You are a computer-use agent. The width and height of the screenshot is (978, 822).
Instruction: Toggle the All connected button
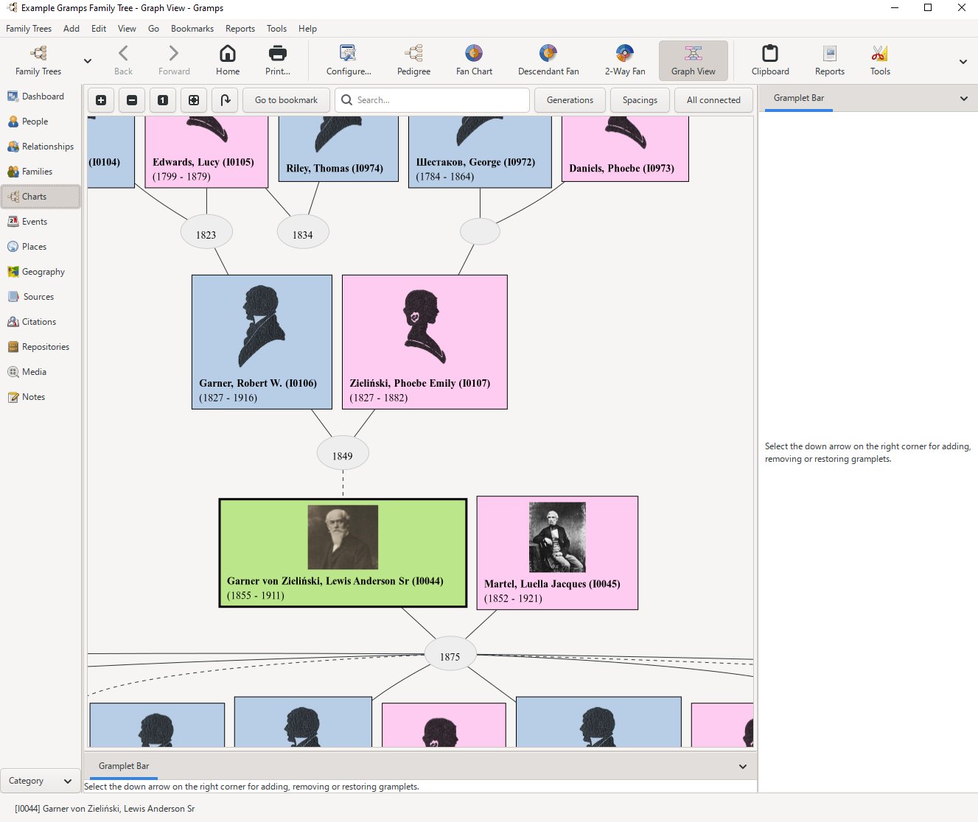[x=713, y=100]
